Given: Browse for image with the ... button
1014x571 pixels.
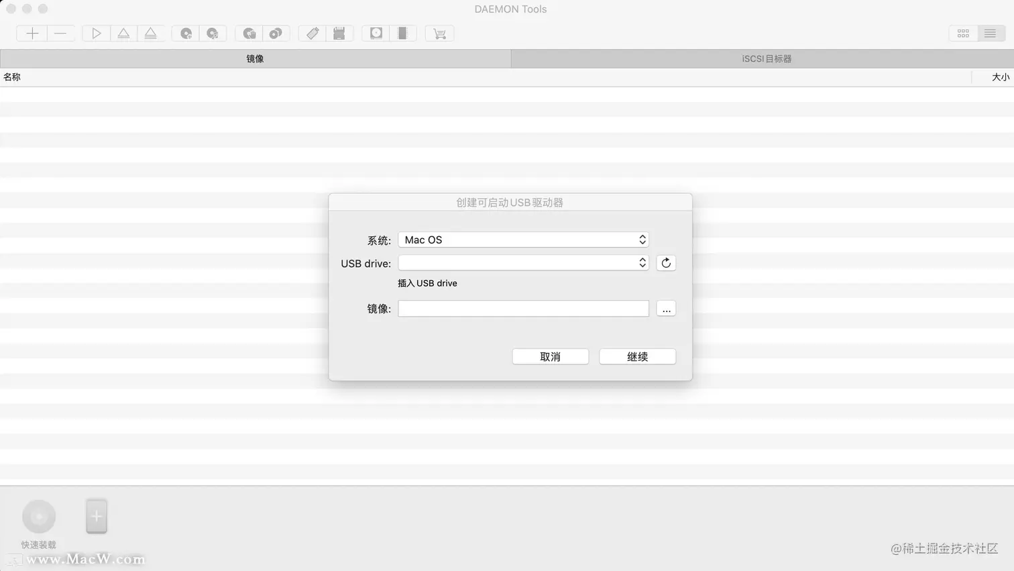Looking at the screenshot, I should [x=666, y=309].
